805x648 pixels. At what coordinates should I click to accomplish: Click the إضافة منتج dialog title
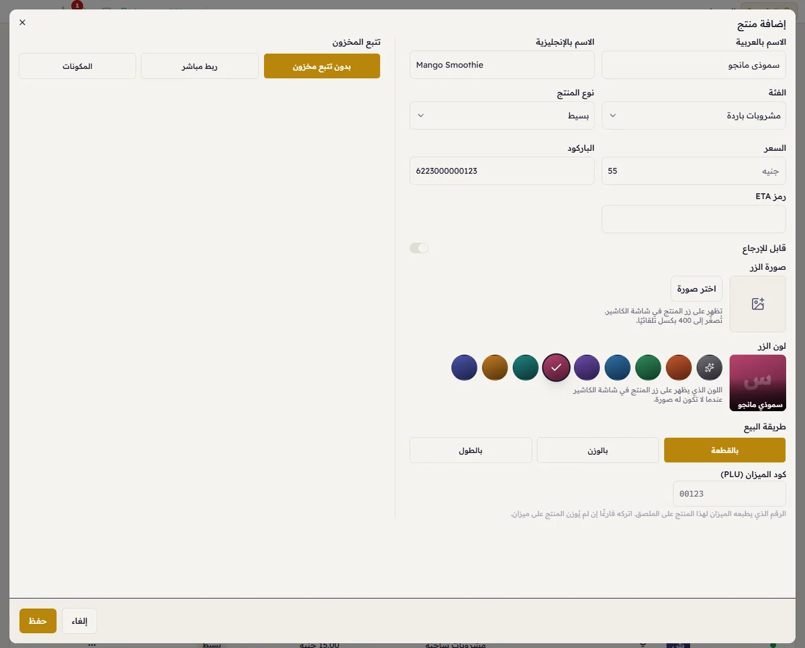tap(761, 24)
